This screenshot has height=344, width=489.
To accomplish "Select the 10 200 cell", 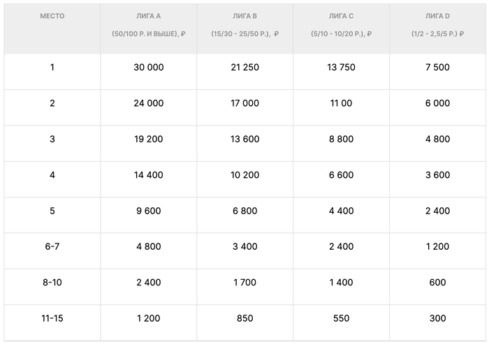I will click(245, 175).
